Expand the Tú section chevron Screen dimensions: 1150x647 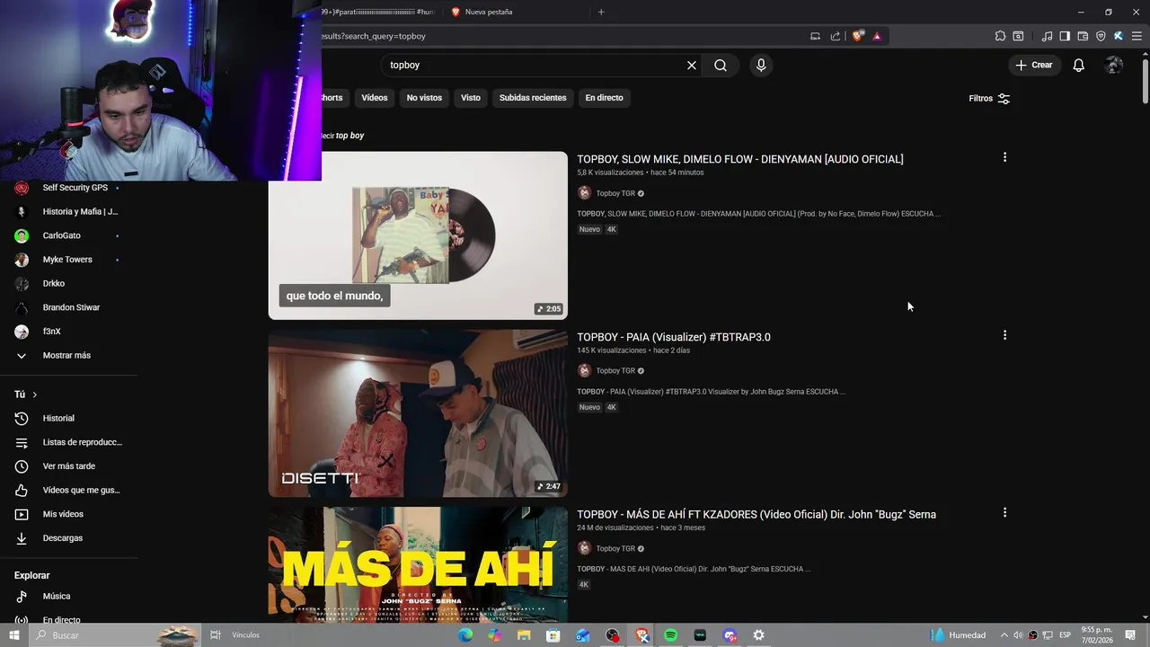[x=35, y=394]
